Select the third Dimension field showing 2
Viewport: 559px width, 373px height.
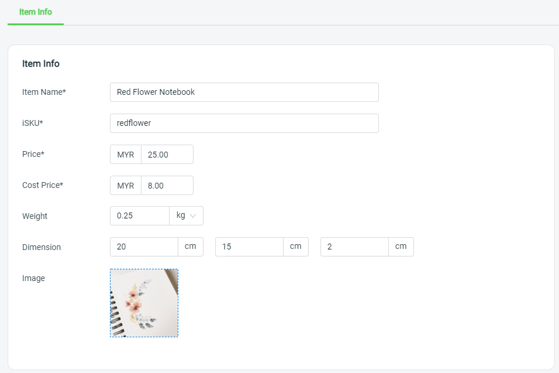354,247
